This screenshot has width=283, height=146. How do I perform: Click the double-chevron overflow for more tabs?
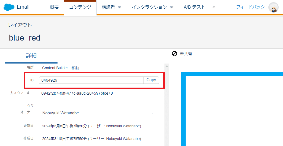[214, 7]
